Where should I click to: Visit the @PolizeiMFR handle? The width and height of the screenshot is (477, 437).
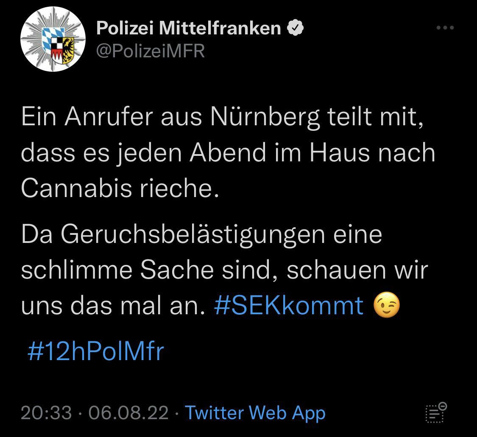151,51
